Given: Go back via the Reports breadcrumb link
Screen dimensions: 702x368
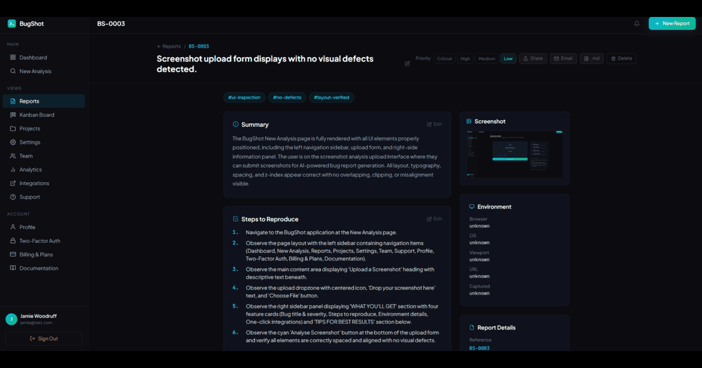Looking at the screenshot, I should 168,46.
